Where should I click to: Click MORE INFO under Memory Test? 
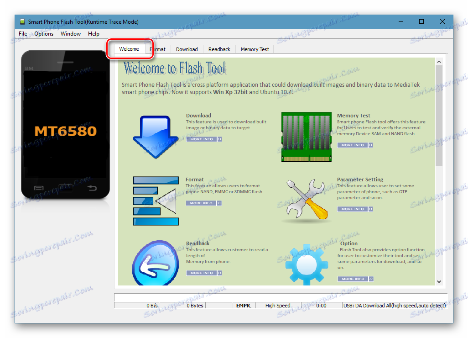pyautogui.click(x=353, y=145)
